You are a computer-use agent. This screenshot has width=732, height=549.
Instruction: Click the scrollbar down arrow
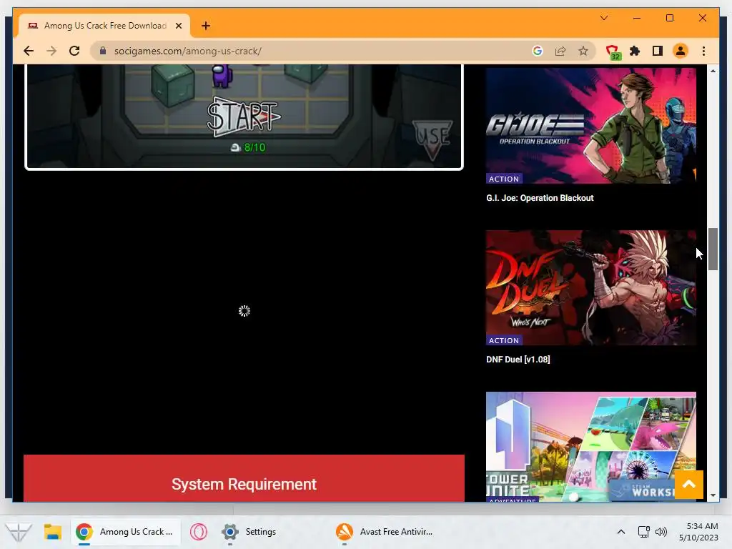713,495
